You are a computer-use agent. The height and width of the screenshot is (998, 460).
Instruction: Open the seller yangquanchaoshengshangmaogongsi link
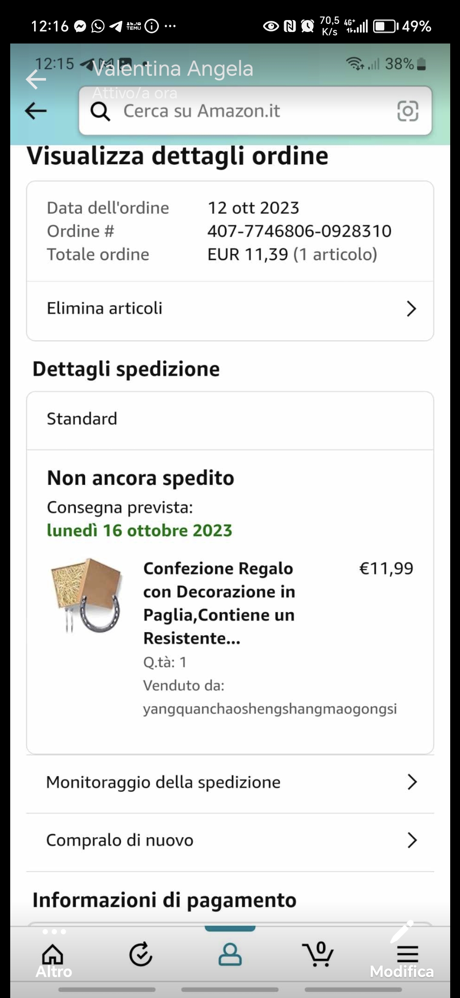pos(270,708)
